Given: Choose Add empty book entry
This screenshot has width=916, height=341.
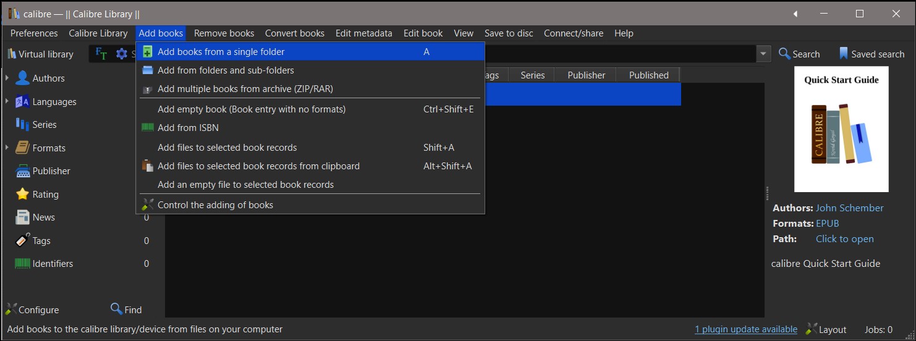Looking at the screenshot, I should pyautogui.click(x=310, y=109).
